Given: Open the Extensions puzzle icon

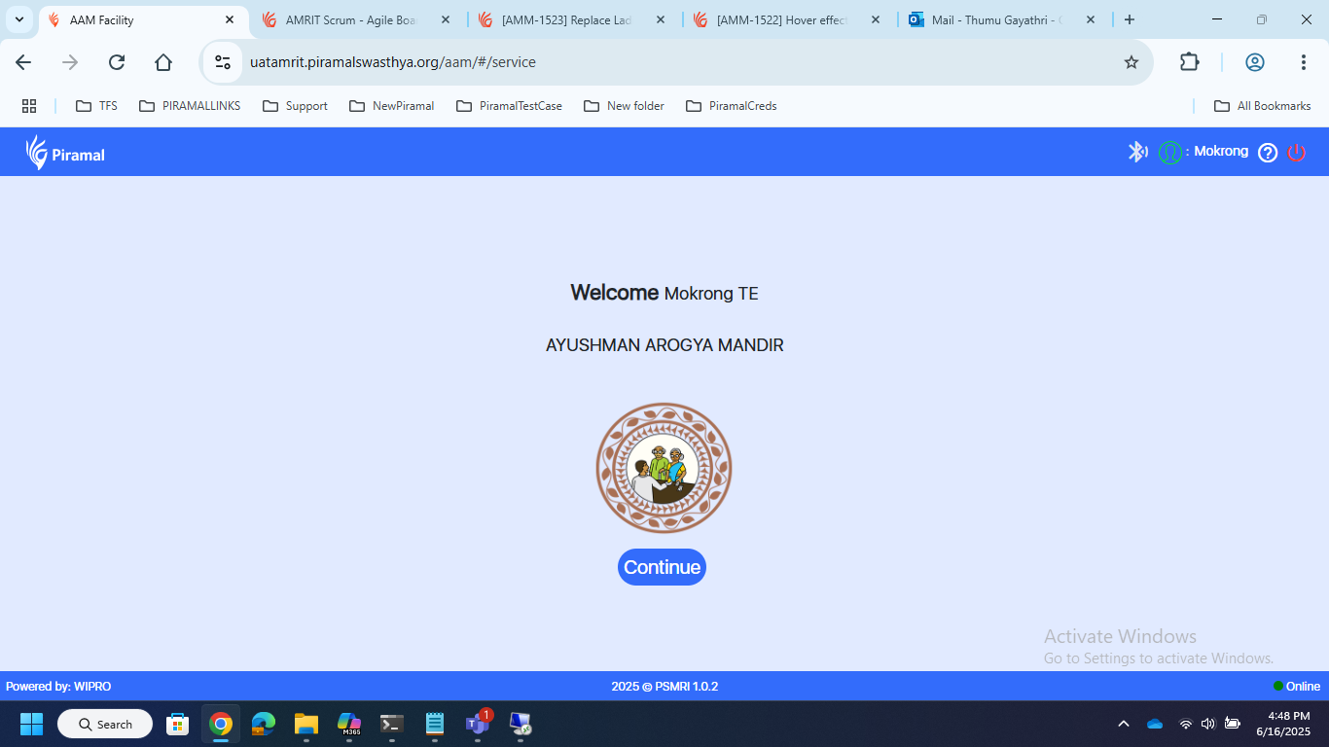Looking at the screenshot, I should point(1189,62).
